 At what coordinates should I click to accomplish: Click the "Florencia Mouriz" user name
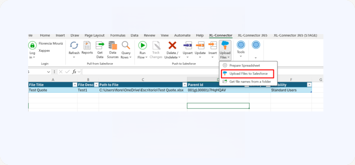[x=51, y=43]
